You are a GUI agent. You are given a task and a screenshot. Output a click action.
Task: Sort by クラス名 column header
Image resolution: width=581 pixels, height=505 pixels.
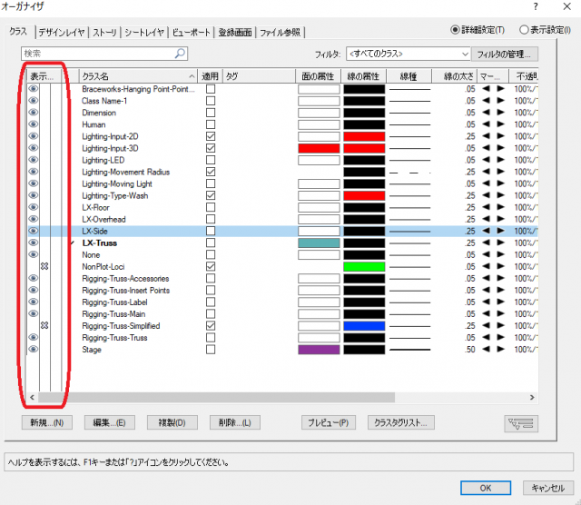(136, 75)
